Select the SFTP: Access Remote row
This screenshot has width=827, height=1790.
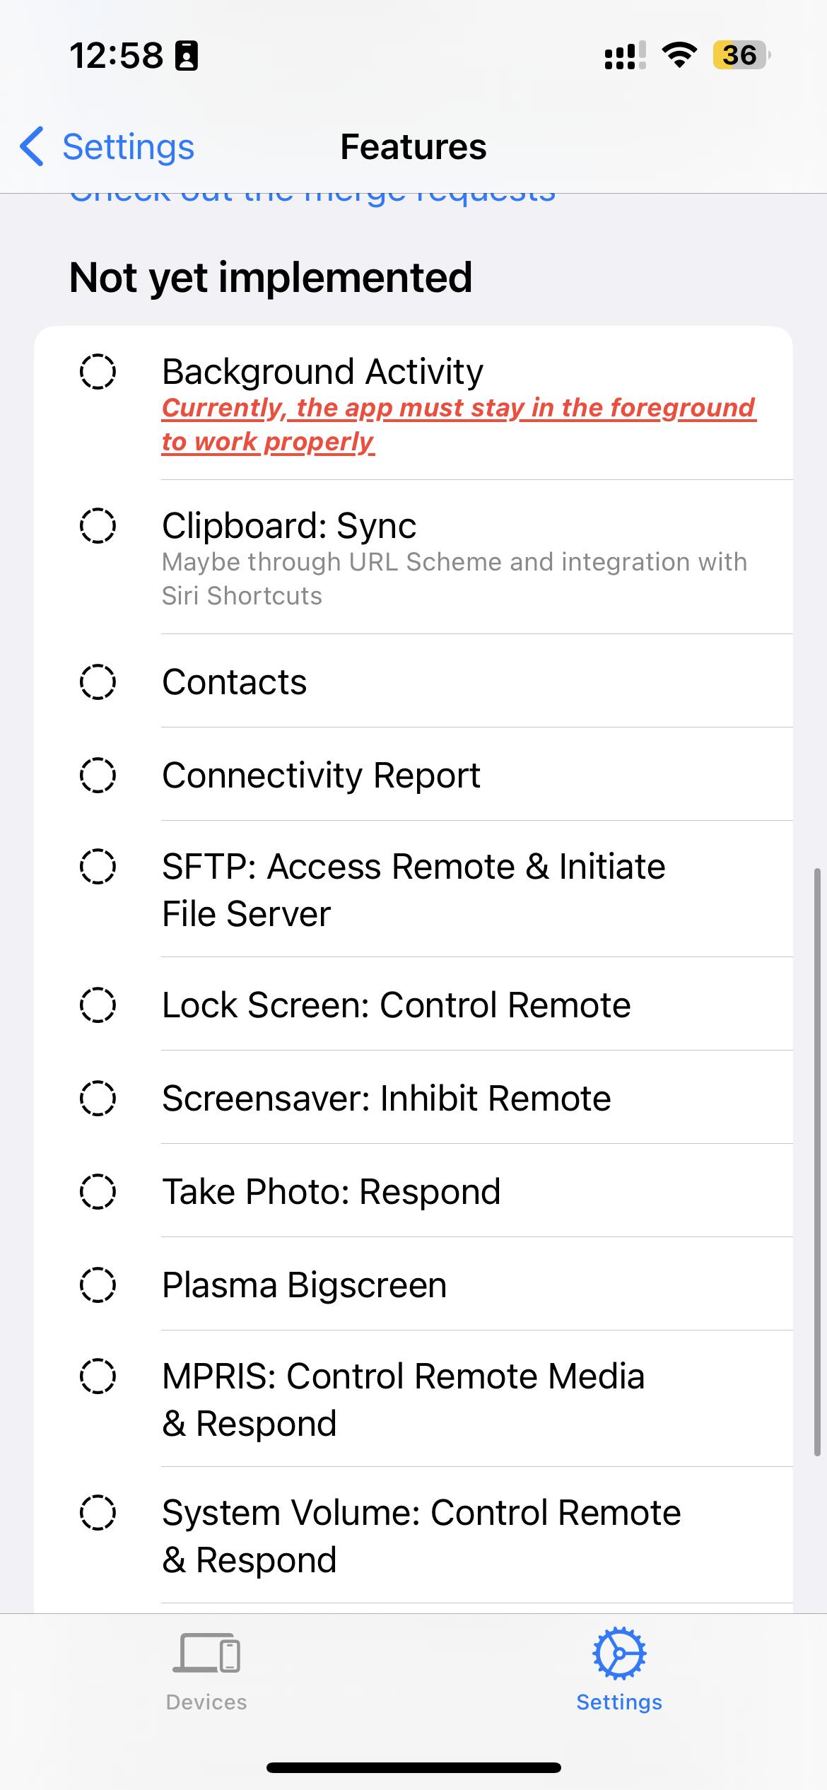[x=413, y=889]
